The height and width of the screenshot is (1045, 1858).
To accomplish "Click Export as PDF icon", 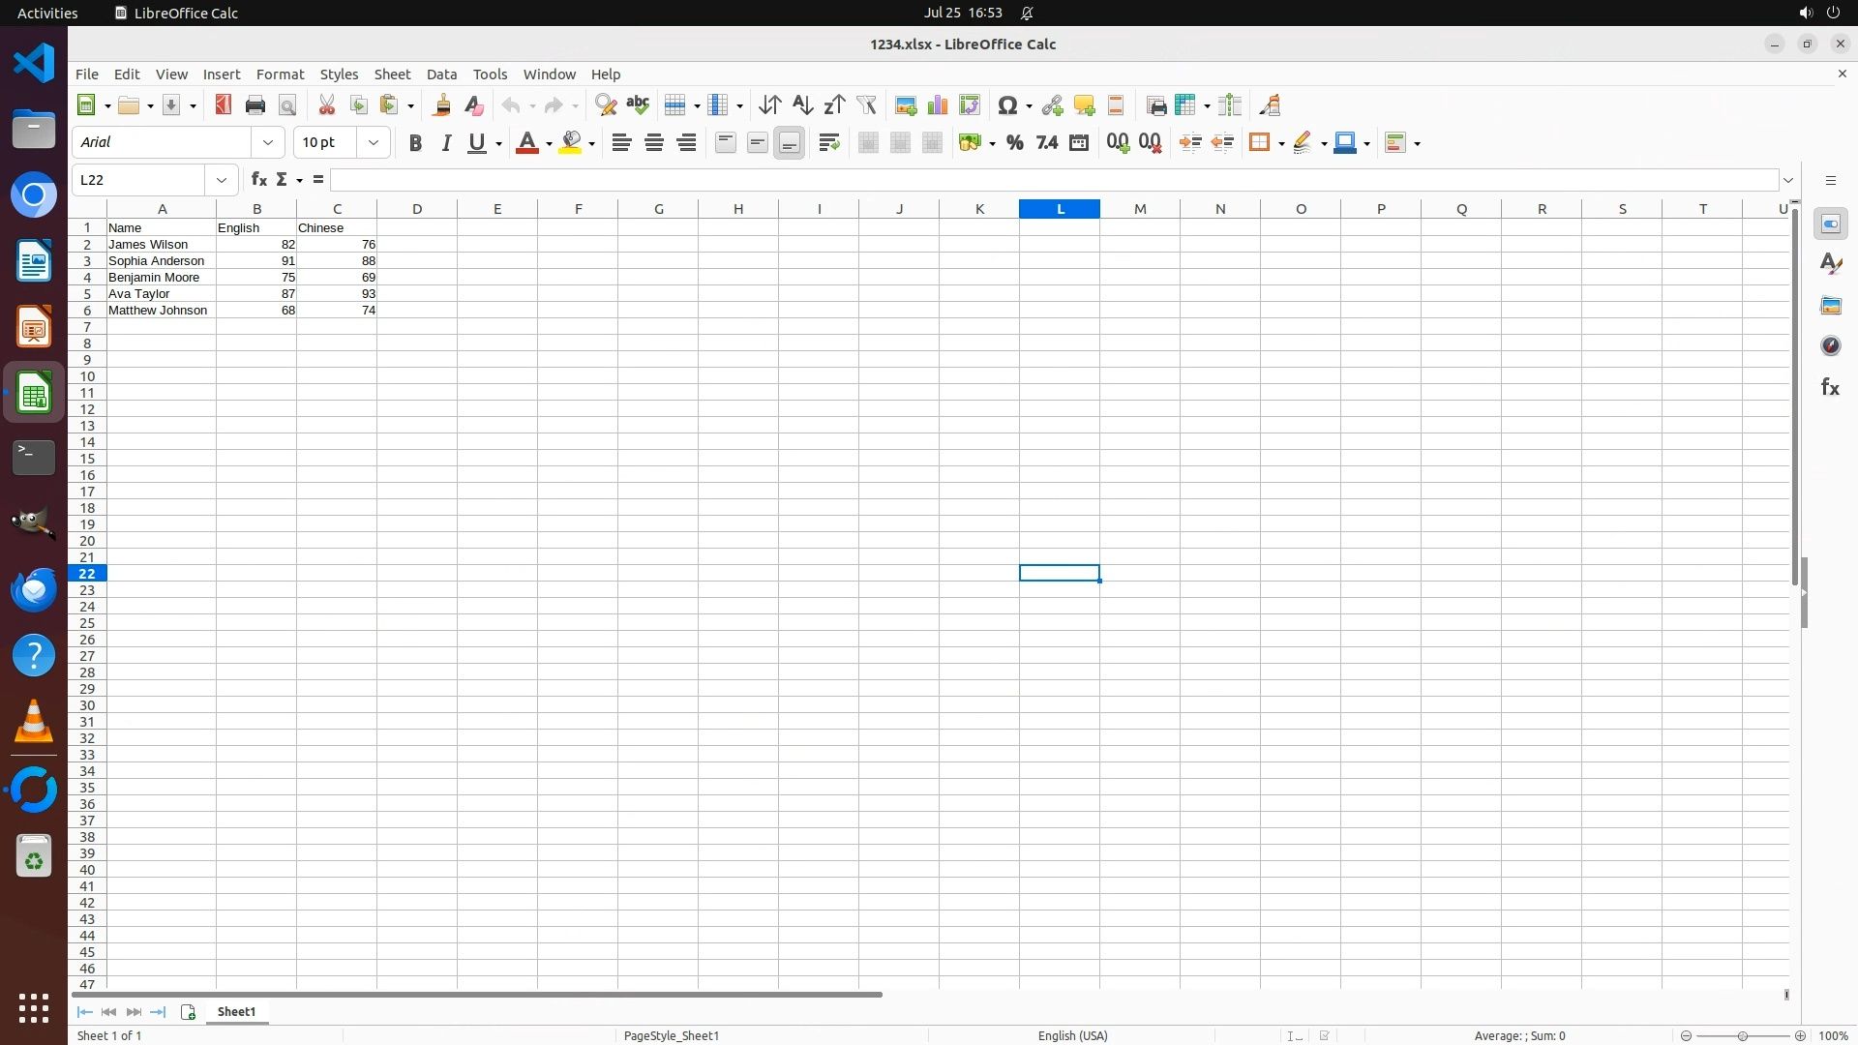I will pyautogui.click(x=224, y=105).
